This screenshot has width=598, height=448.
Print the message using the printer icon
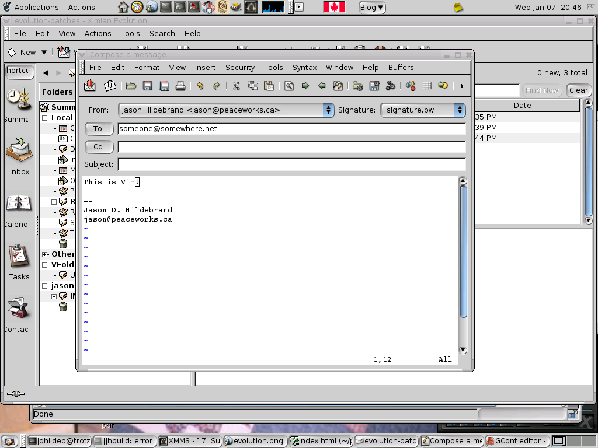180,86
